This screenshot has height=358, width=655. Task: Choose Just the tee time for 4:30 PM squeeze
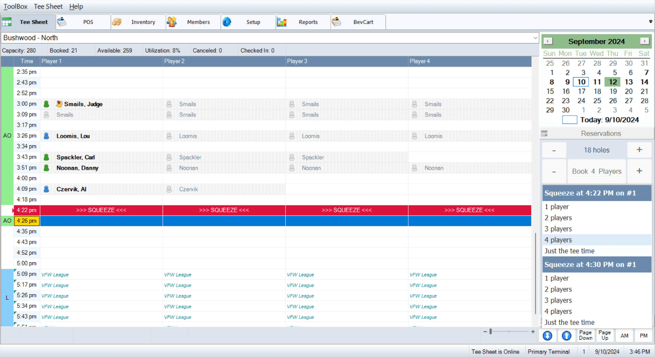[x=569, y=322]
